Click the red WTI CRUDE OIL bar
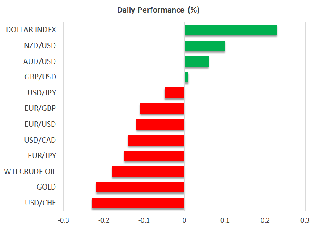This screenshot has height=228, width=316. pos(148,172)
